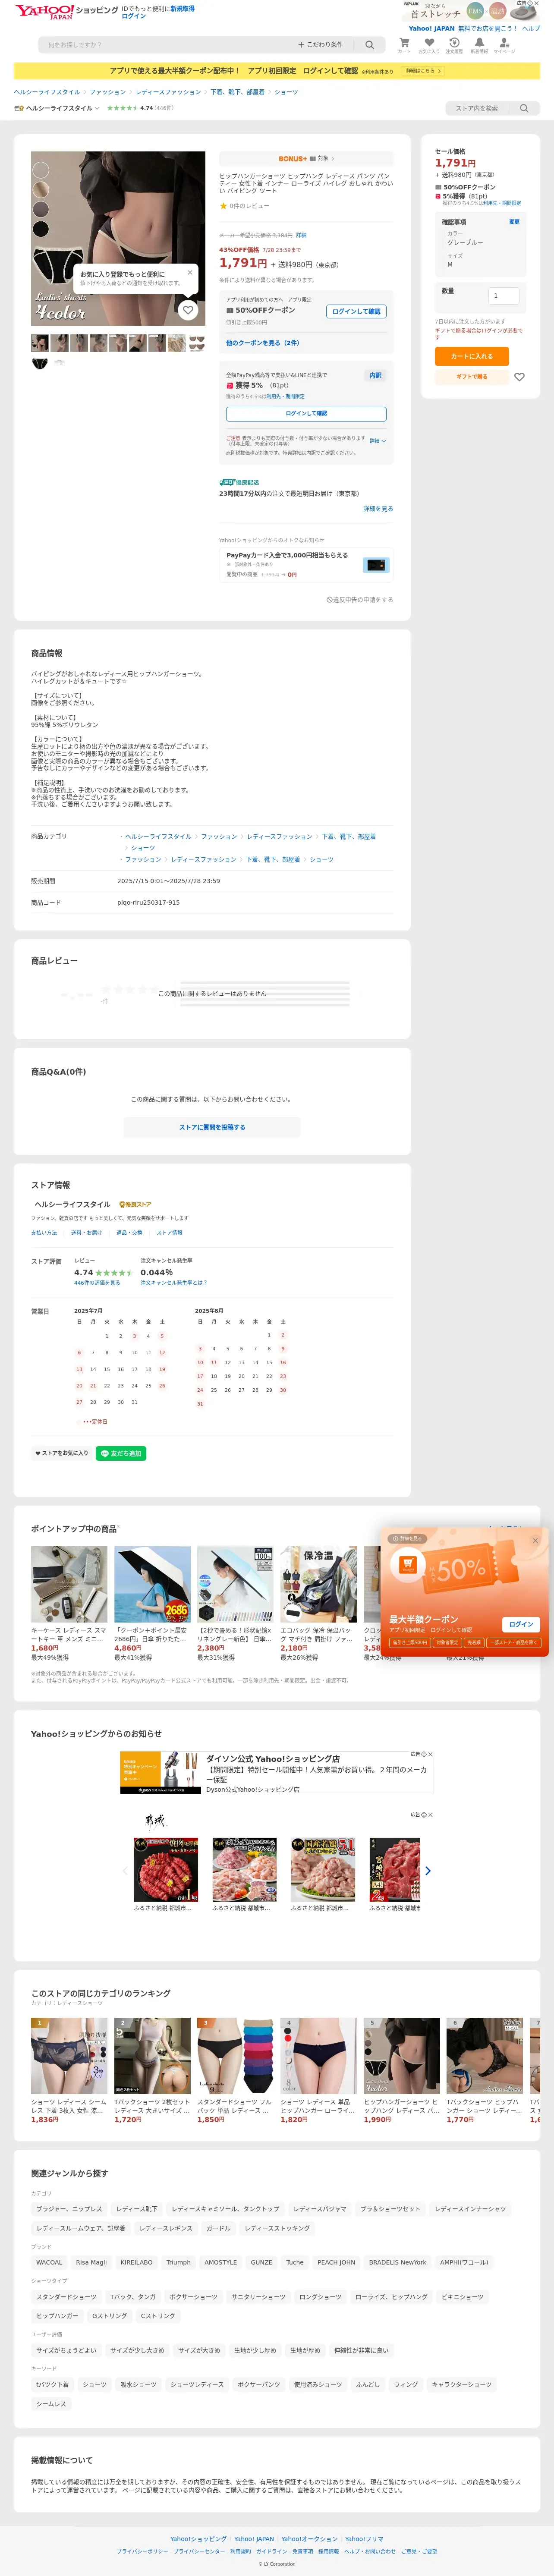This screenshot has width=554, height=2576.
Task: Open My Page icon in header
Action: click(504, 44)
